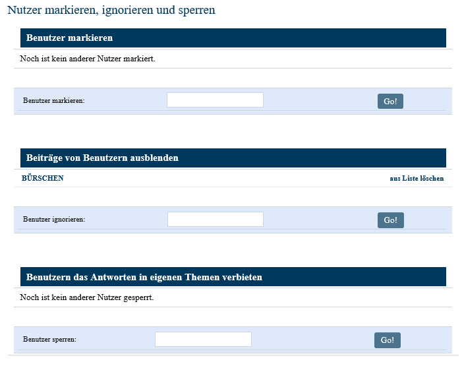Click 'aus Liste löschen' for BÜRSCHEN
462x366 pixels.
417,178
